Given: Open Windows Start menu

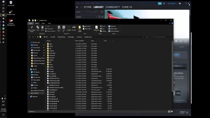Looking at the screenshot, I should pos(3,2).
